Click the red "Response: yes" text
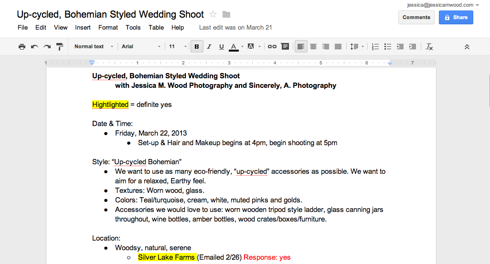Image resolution: width=490 pixels, height=264 pixels. 267,257
